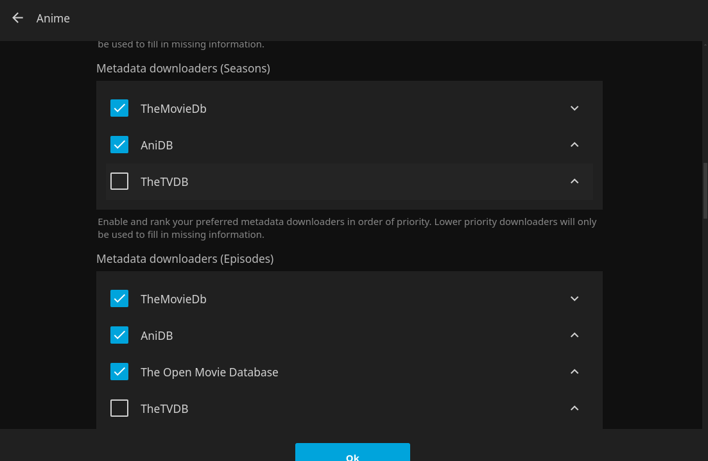Image resolution: width=708 pixels, height=461 pixels.
Task: Uncheck TheMovieDb for Seasons metadata
Action: coord(119,108)
